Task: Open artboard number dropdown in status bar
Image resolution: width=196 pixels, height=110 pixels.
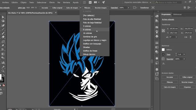Action: [x=33, y=109]
